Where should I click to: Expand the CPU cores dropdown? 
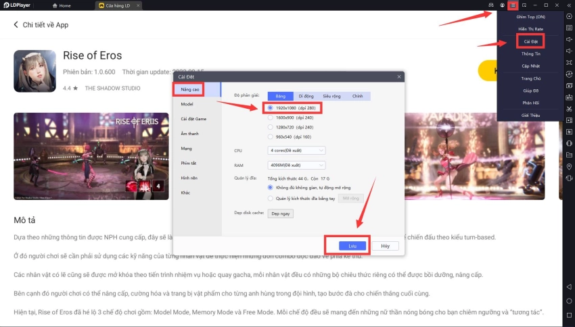click(x=296, y=151)
